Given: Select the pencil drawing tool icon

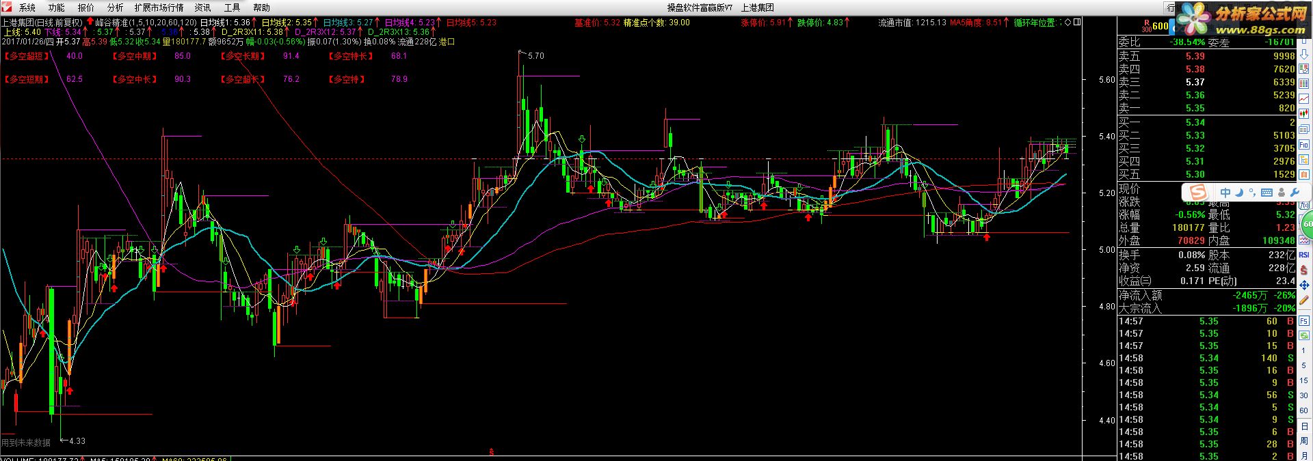Looking at the screenshot, I should (1304, 299).
